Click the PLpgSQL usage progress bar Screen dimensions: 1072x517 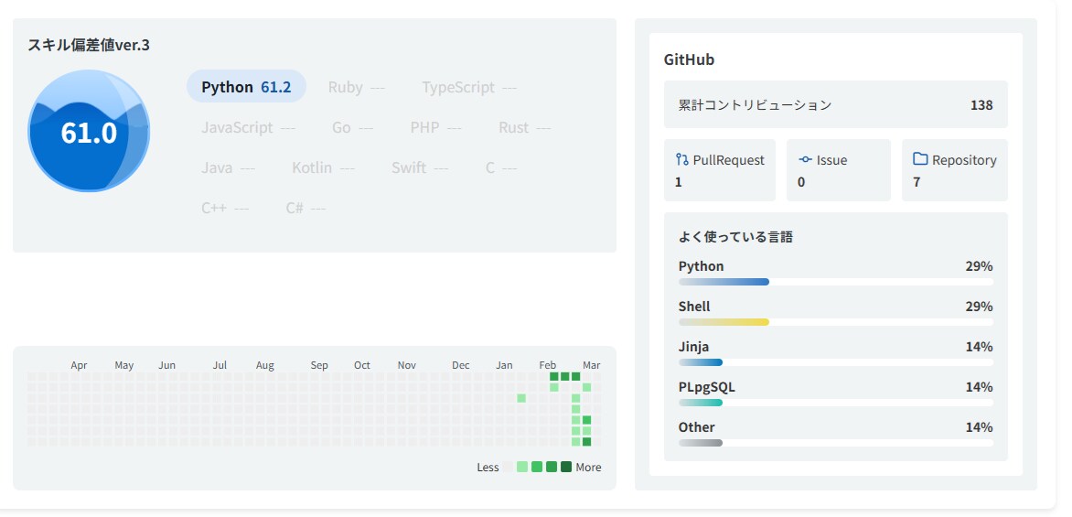click(835, 403)
